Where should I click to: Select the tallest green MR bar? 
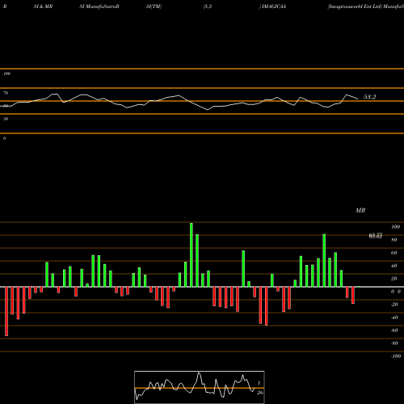(191, 255)
